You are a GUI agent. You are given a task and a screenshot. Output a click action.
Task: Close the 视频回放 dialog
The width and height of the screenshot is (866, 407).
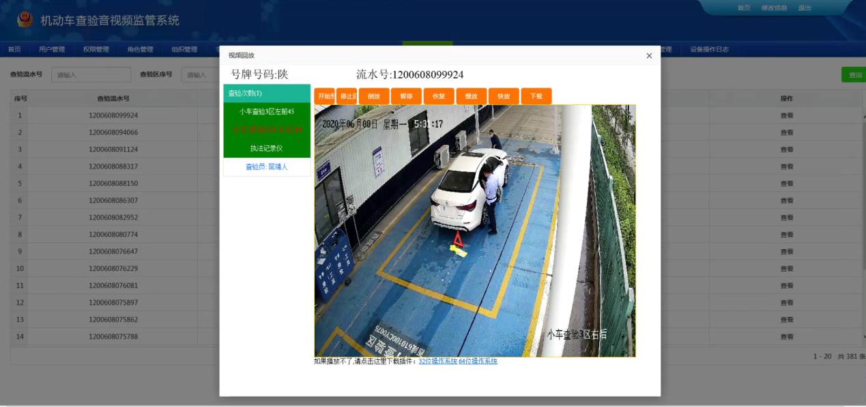pos(649,56)
